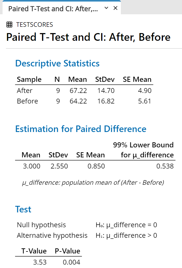Image resolution: width=182 pixels, height=268 pixels.
Task: Click the TESTSCORES worksheet name
Action: tap(35, 25)
